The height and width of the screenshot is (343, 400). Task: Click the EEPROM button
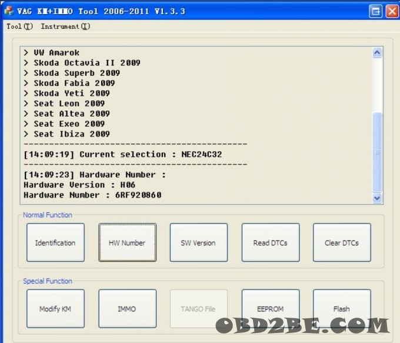click(x=271, y=308)
